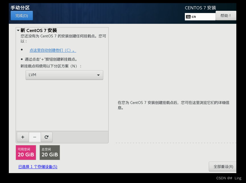Click the reload storage configuration icon
This screenshot has width=246, height=183.
pos(46,137)
